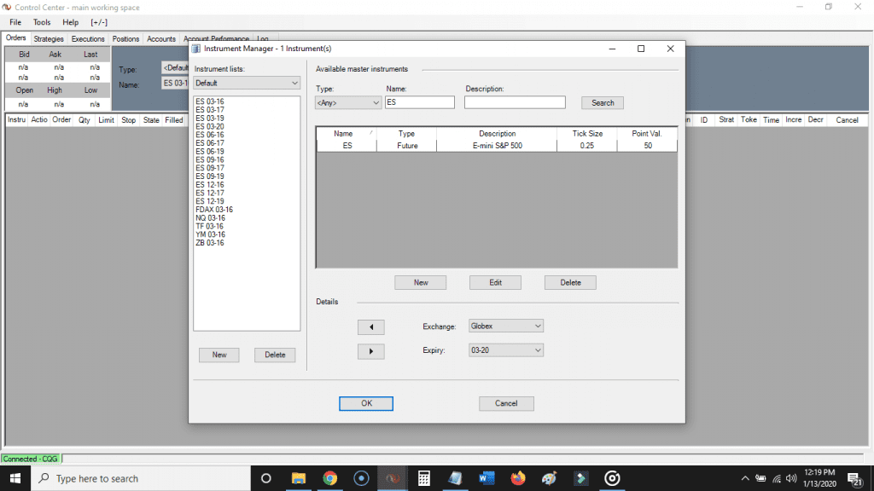The height and width of the screenshot is (491, 874).
Task: Select ES 03-20 in the instrument list
Action: [210, 126]
